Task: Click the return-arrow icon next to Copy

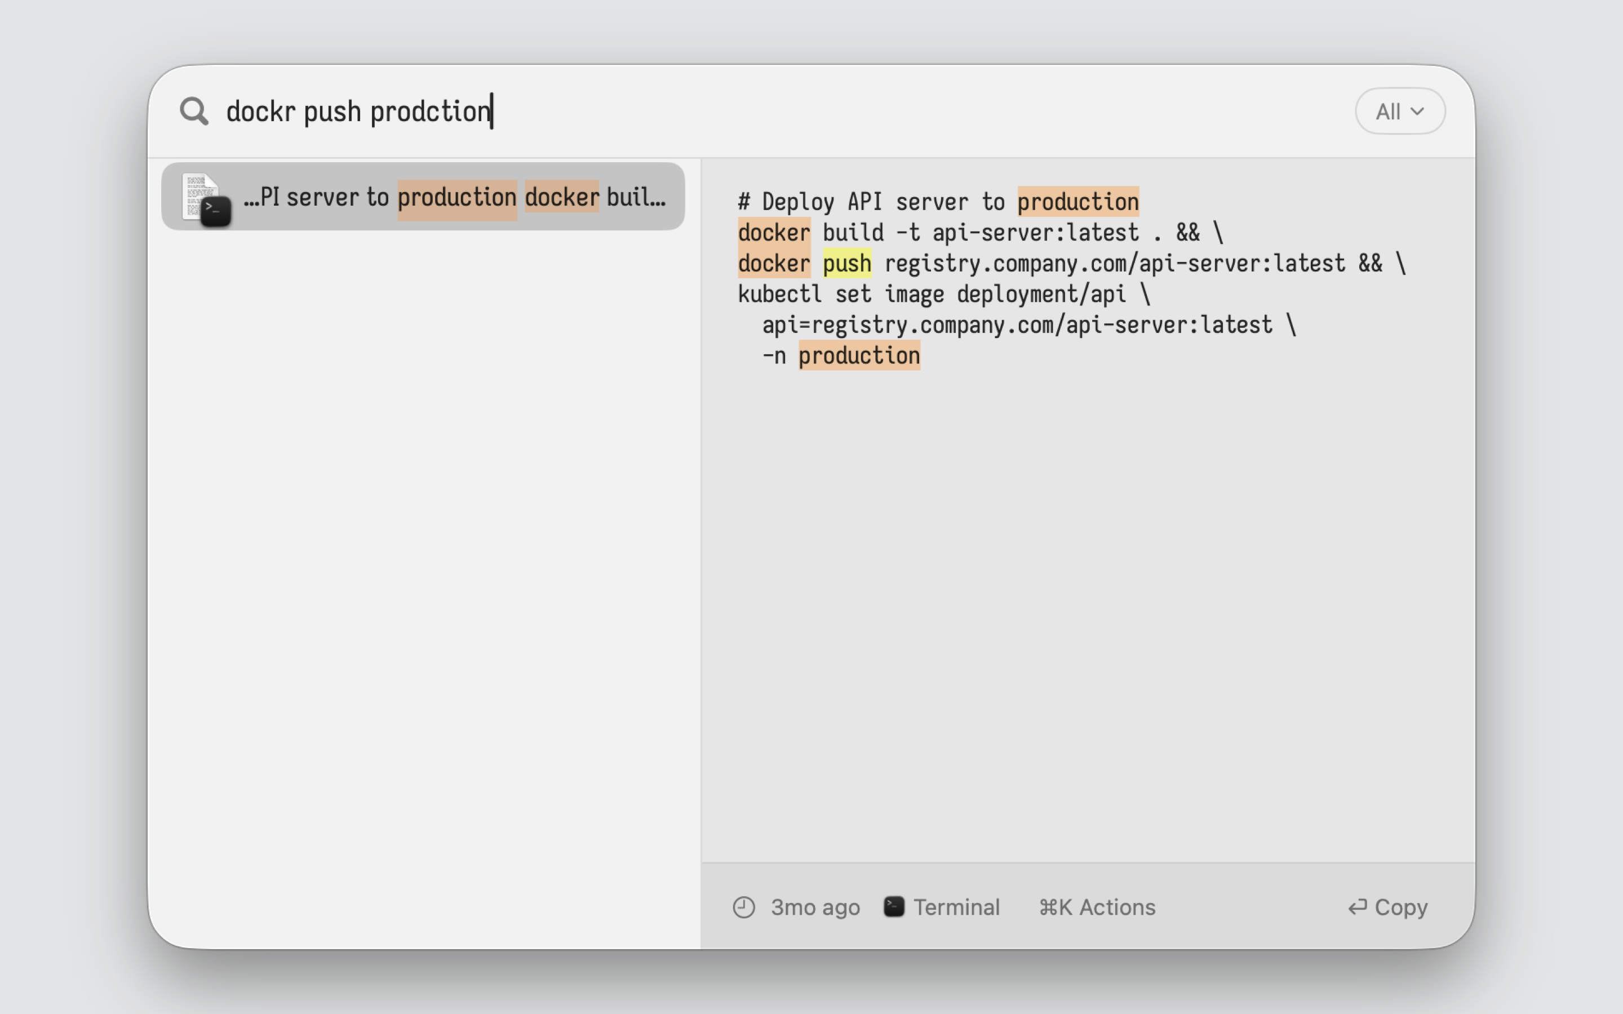Action: [1358, 908]
